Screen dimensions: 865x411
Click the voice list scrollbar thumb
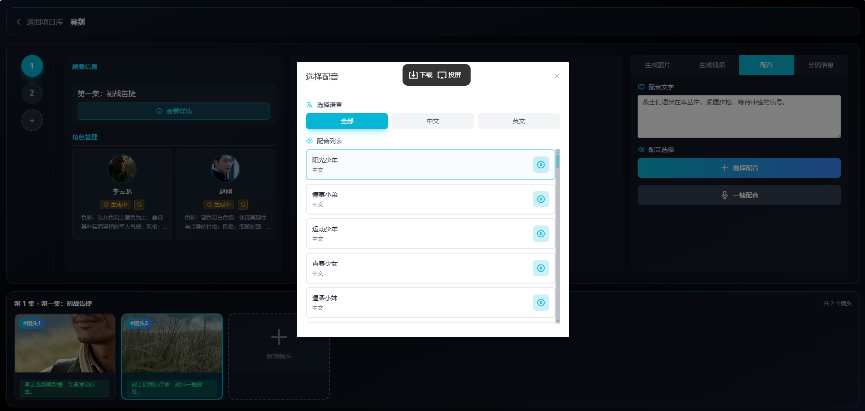(x=558, y=161)
